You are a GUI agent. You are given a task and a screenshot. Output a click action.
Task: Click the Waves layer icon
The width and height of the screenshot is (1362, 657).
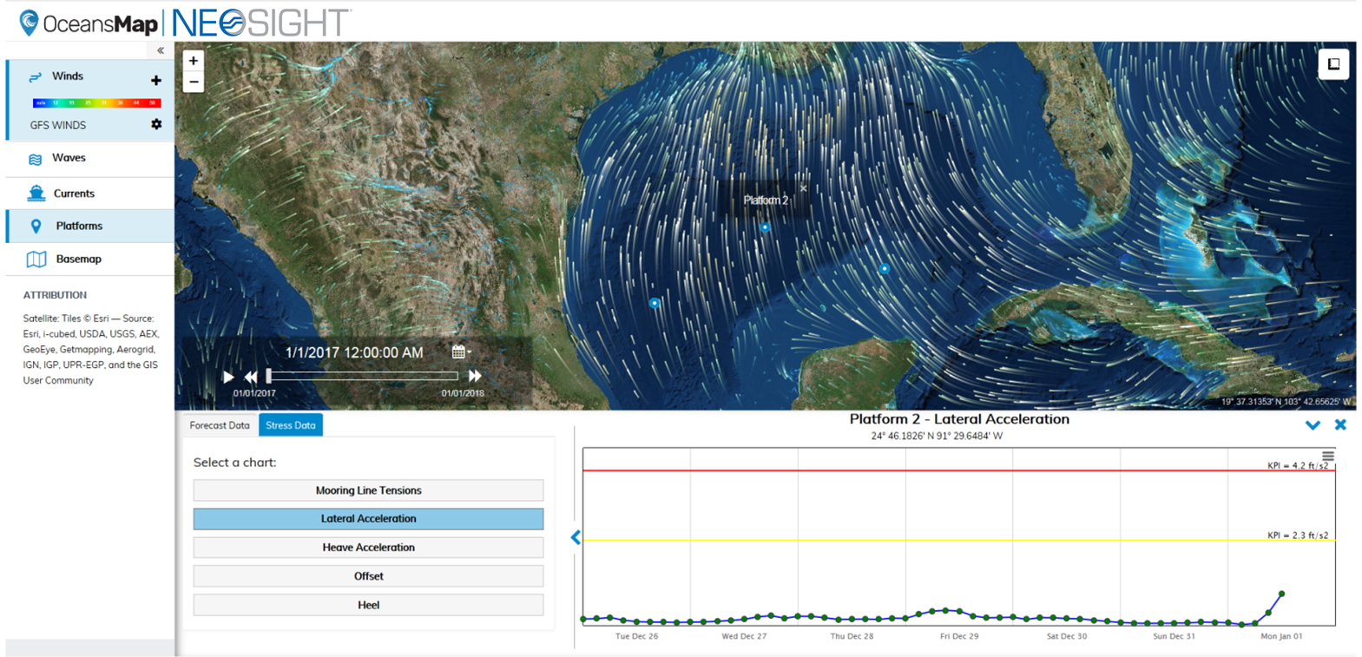click(36, 160)
